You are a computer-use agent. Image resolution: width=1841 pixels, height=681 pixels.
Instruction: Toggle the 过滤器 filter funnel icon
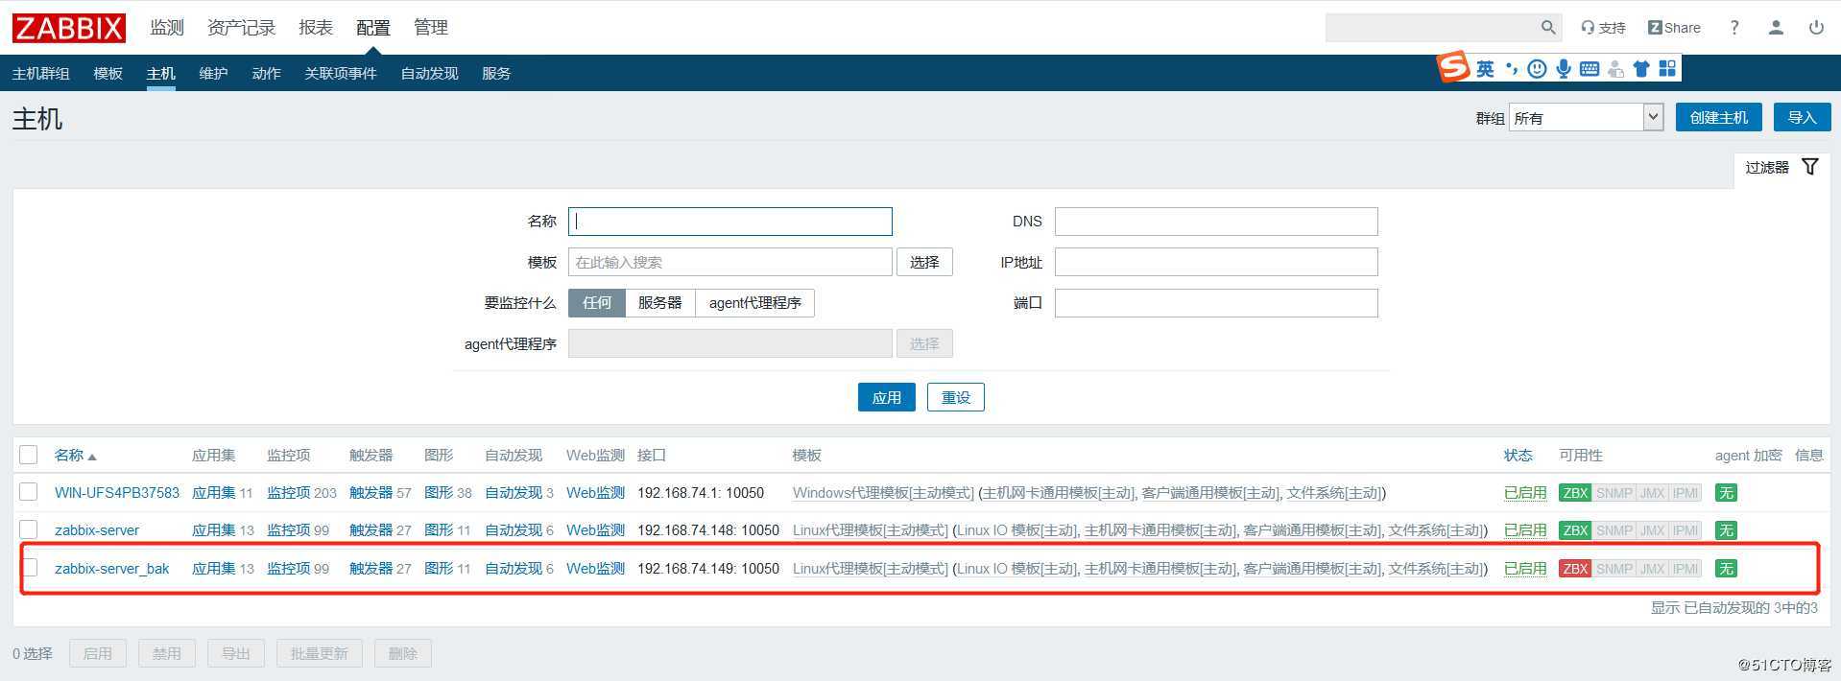pos(1810,167)
